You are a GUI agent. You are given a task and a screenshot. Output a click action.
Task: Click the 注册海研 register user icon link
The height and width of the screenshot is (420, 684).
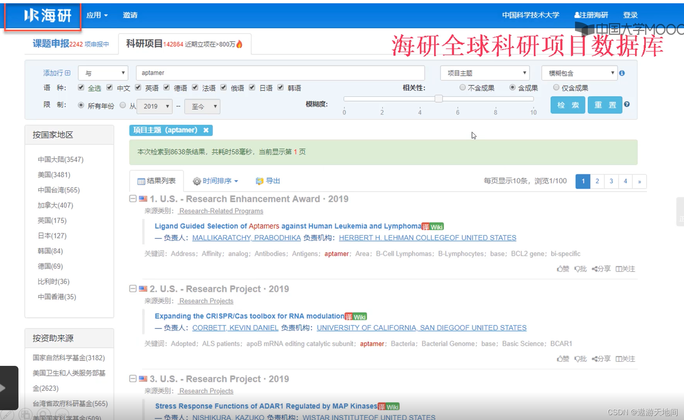(591, 15)
